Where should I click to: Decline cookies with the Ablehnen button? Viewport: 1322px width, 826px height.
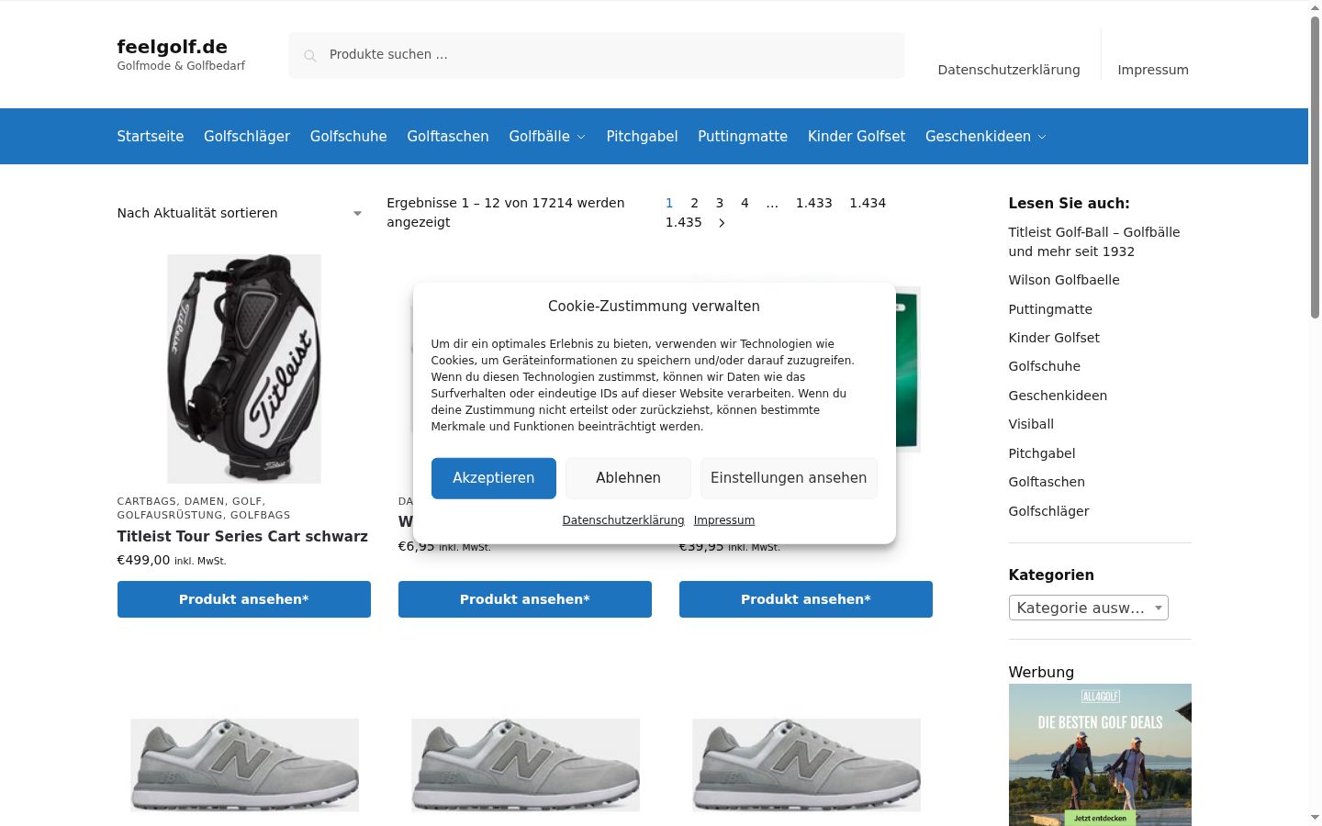[628, 478]
